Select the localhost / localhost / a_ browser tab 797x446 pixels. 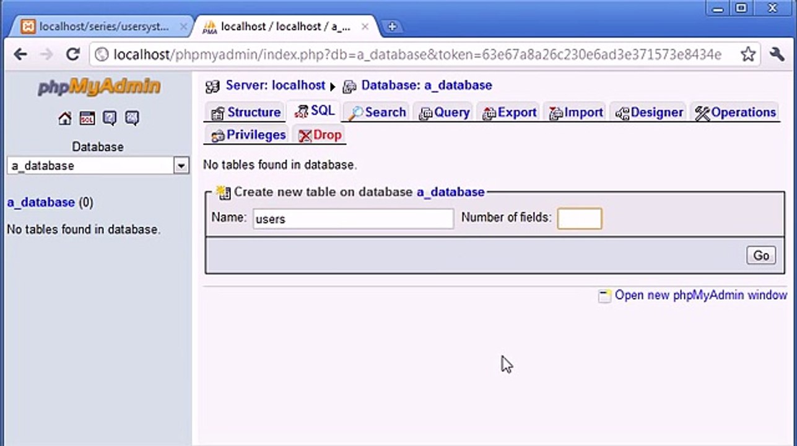285,27
